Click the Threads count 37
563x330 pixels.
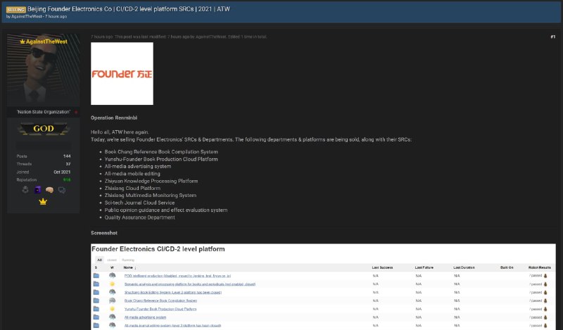click(x=68, y=164)
